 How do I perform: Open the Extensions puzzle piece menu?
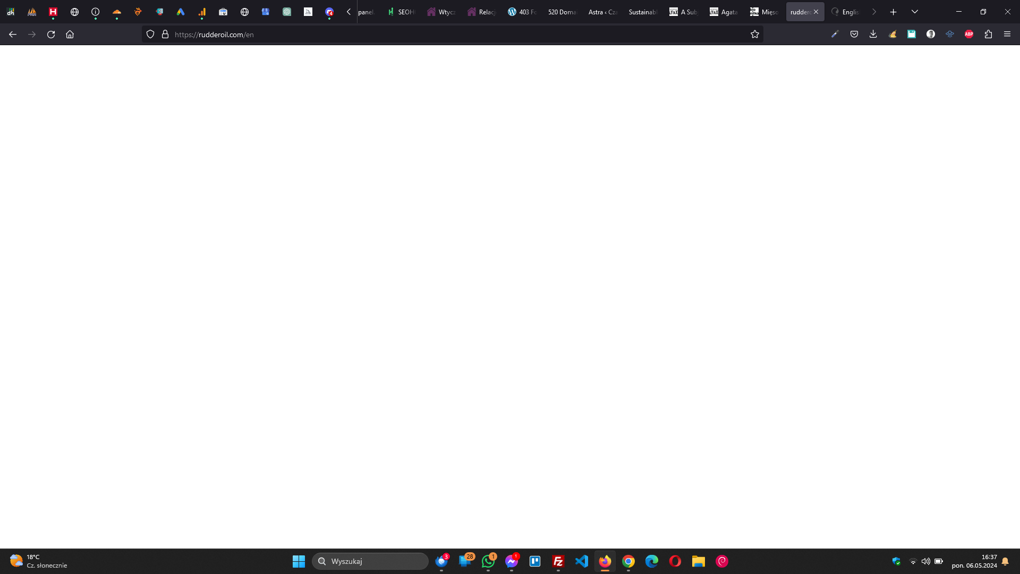pos(988,34)
